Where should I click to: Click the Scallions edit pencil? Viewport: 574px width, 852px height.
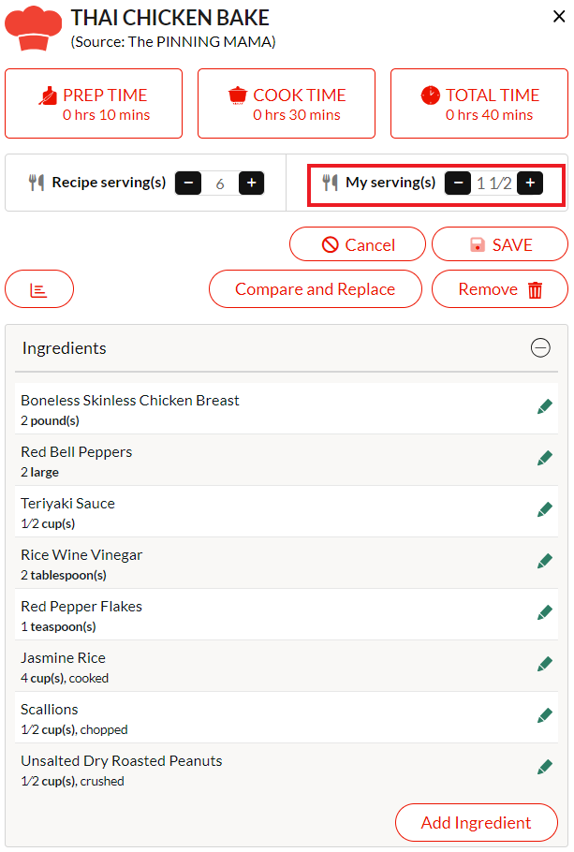point(545,715)
